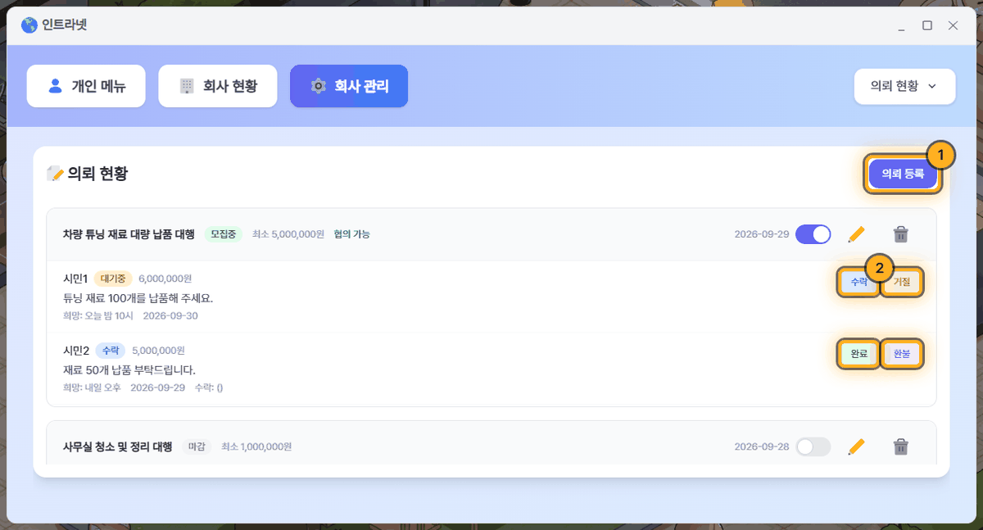983x530 pixels.
Task: Open the 의뢰 현황 dropdown menu
Action: coord(904,86)
